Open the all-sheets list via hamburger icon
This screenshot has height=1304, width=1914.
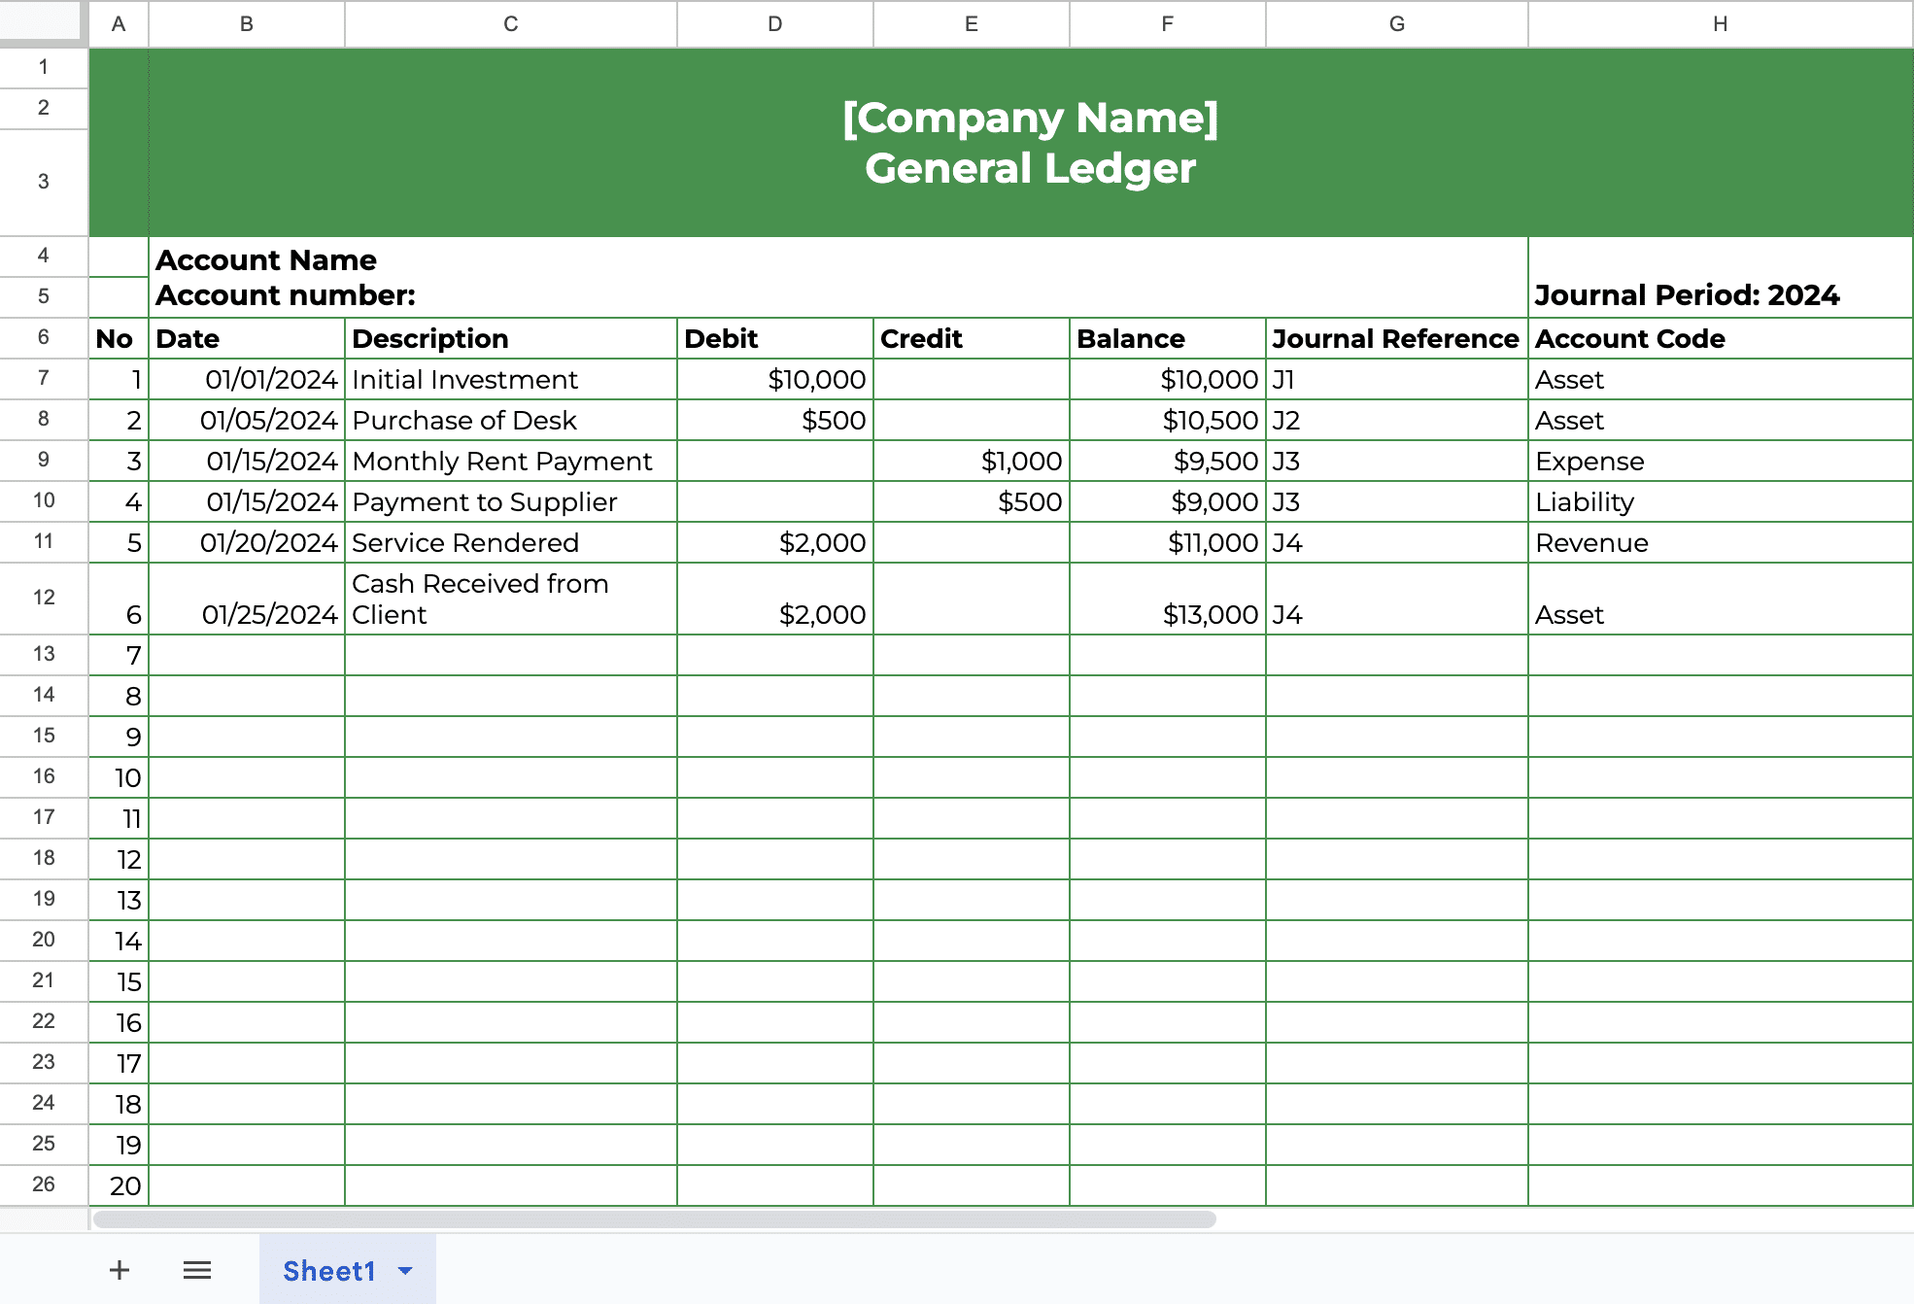pos(196,1270)
